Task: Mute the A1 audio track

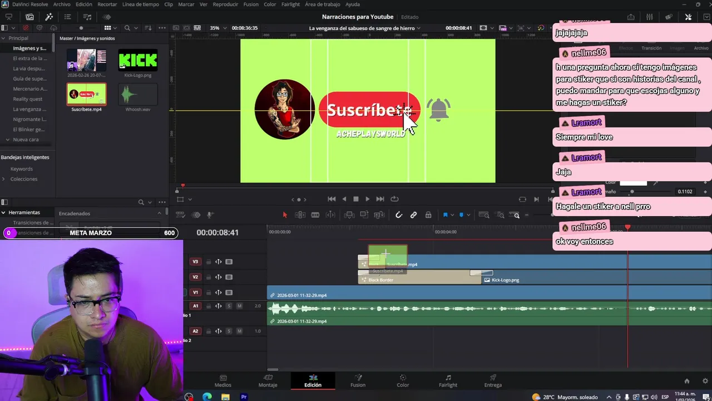Action: [x=239, y=306]
